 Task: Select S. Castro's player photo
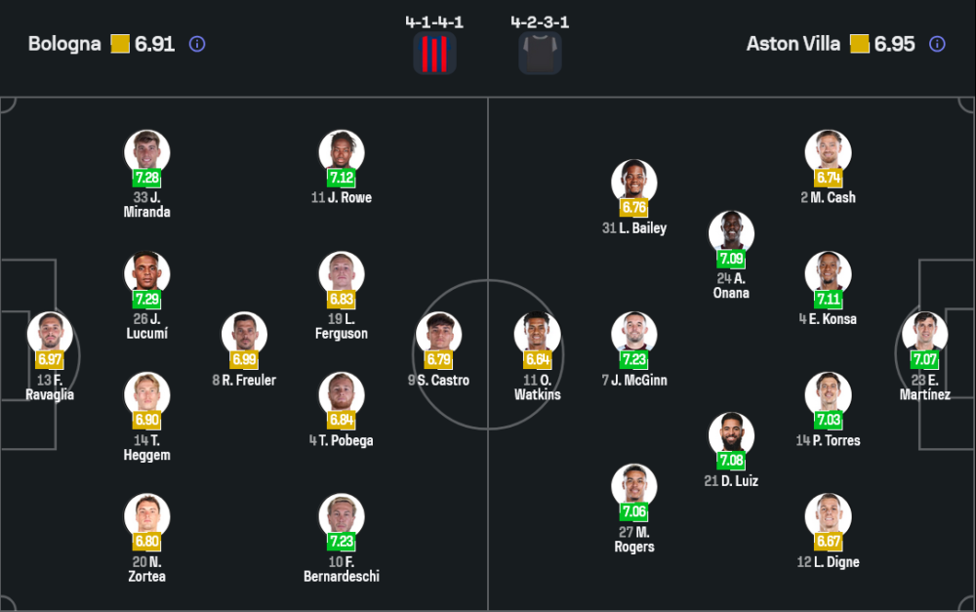coord(438,334)
